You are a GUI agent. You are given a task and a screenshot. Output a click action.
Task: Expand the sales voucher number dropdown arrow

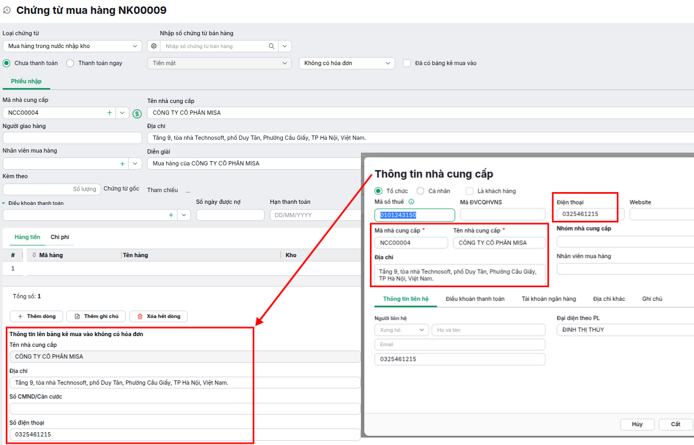(x=286, y=46)
